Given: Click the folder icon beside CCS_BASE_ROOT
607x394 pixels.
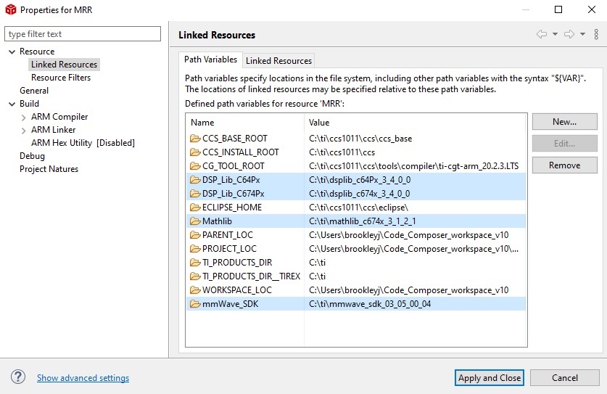Looking at the screenshot, I should pos(195,139).
